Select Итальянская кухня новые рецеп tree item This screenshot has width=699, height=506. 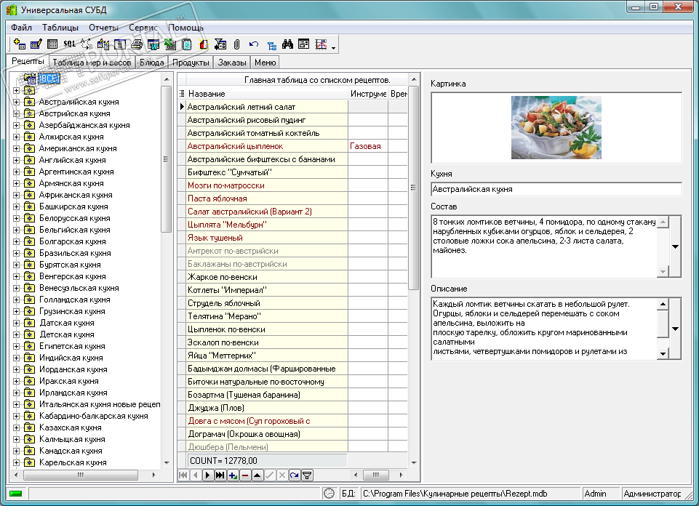(x=100, y=404)
